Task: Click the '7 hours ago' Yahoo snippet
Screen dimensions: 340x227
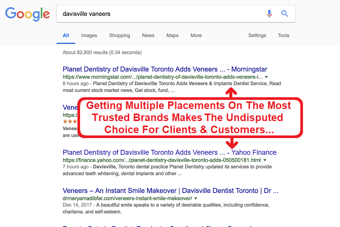Action: pos(167,170)
